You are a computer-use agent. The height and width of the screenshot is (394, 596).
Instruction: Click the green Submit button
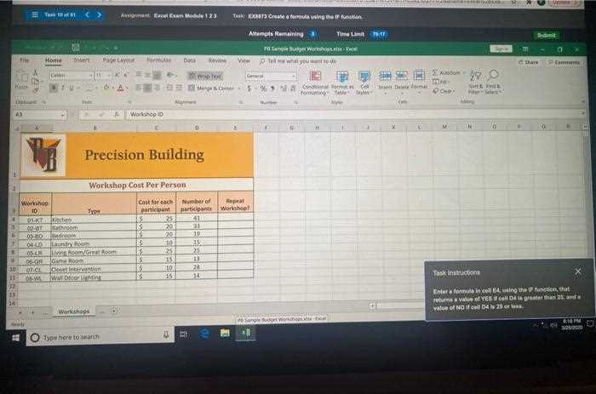click(547, 36)
